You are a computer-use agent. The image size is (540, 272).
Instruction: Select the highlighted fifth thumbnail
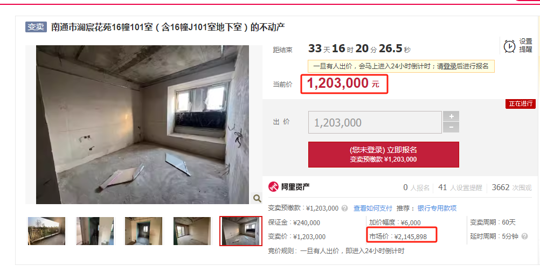click(x=241, y=231)
